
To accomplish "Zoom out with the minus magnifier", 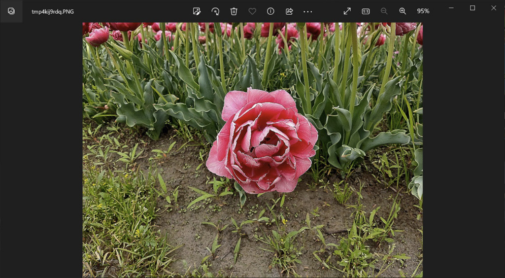I will (384, 11).
